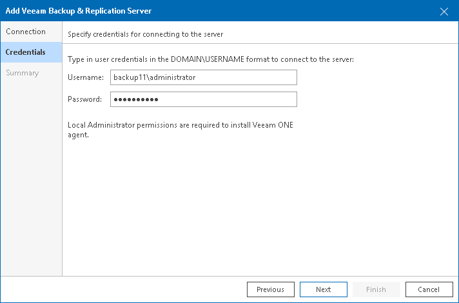The width and height of the screenshot is (459, 303).
Task: Click the Local Administrator permissions note
Action: 180,125
